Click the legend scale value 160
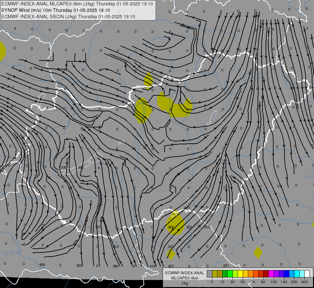314x288 pixels. (x=284, y=282)
